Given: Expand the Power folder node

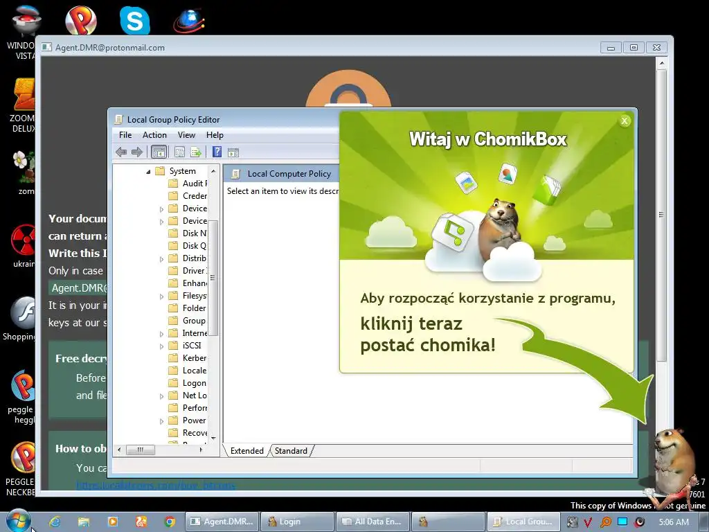Looking at the screenshot, I should point(161,421).
